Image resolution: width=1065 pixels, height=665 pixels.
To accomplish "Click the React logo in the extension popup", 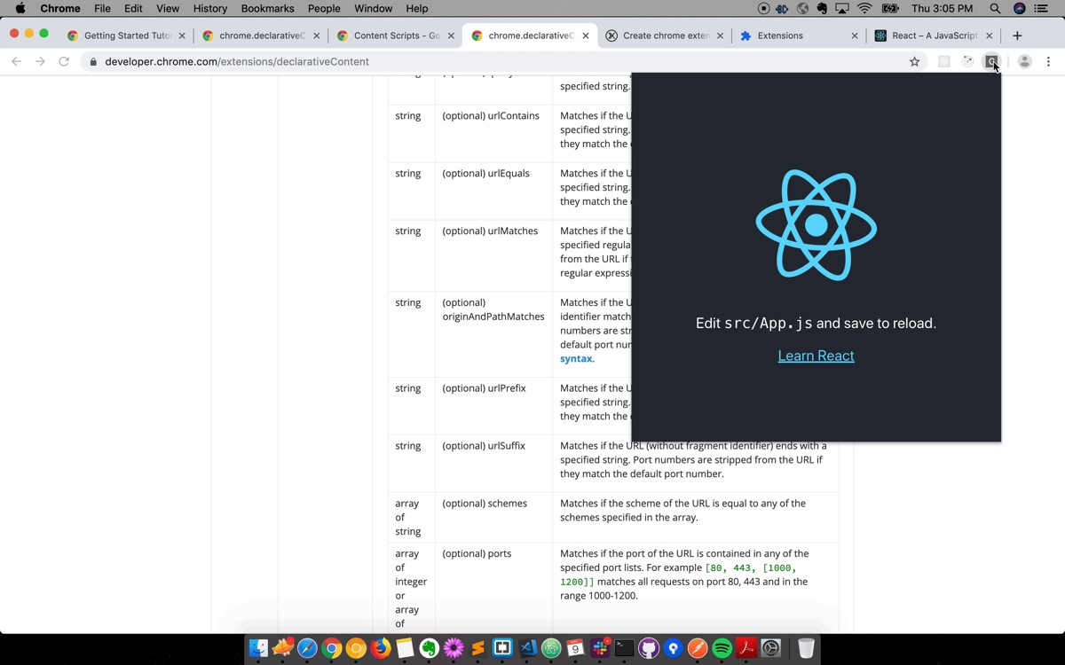I will pyautogui.click(x=816, y=225).
